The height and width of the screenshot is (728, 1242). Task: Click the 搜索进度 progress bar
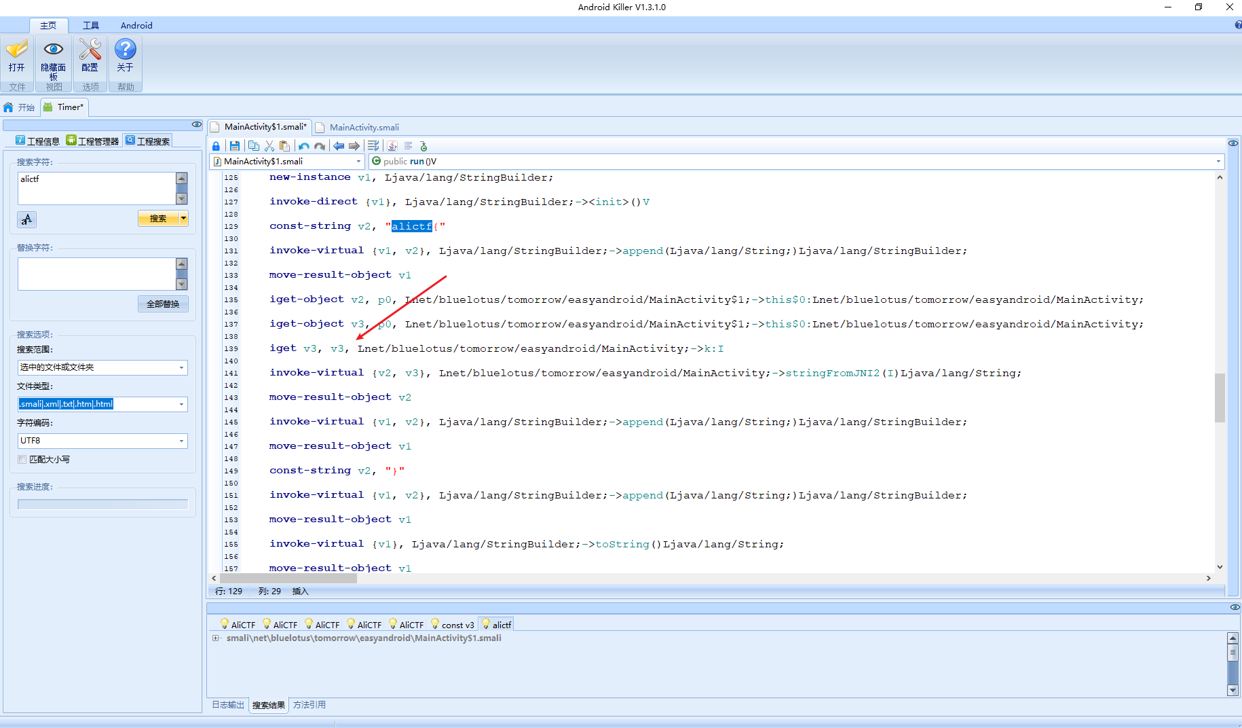(x=102, y=503)
